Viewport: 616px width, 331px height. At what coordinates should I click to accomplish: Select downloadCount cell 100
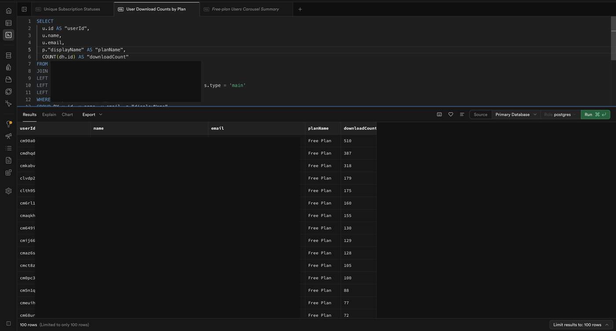point(359,278)
